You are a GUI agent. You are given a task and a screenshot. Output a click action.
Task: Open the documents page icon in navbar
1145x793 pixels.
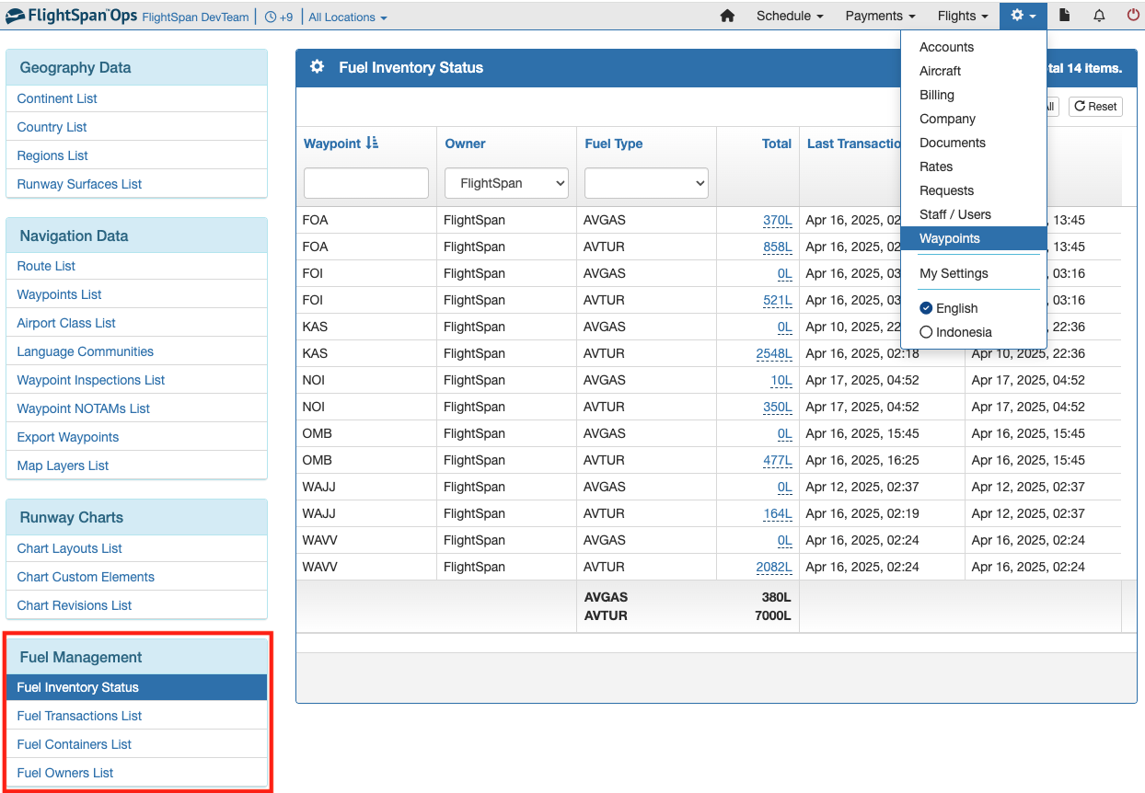coord(1064,16)
